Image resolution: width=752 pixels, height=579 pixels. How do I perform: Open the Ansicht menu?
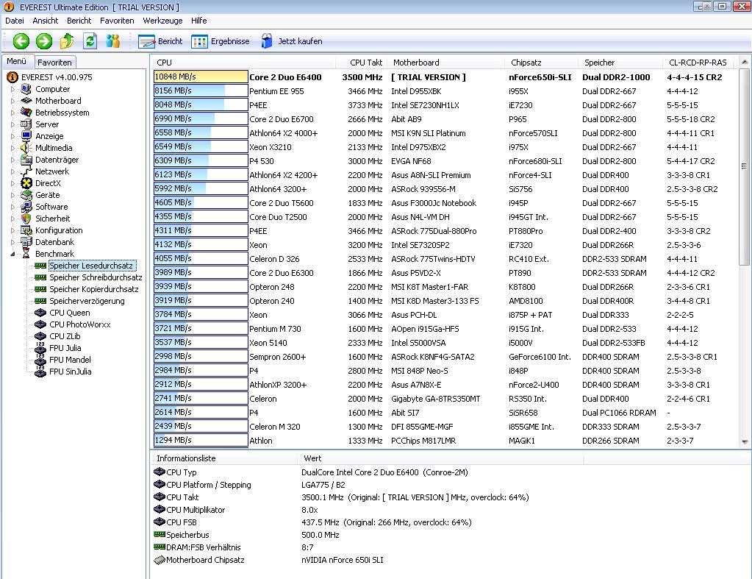tap(45, 21)
